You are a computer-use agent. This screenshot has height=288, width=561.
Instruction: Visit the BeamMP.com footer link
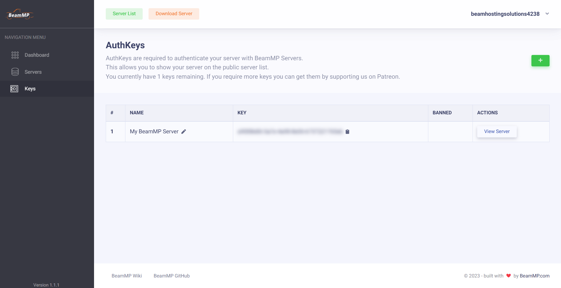pyautogui.click(x=535, y=276)
